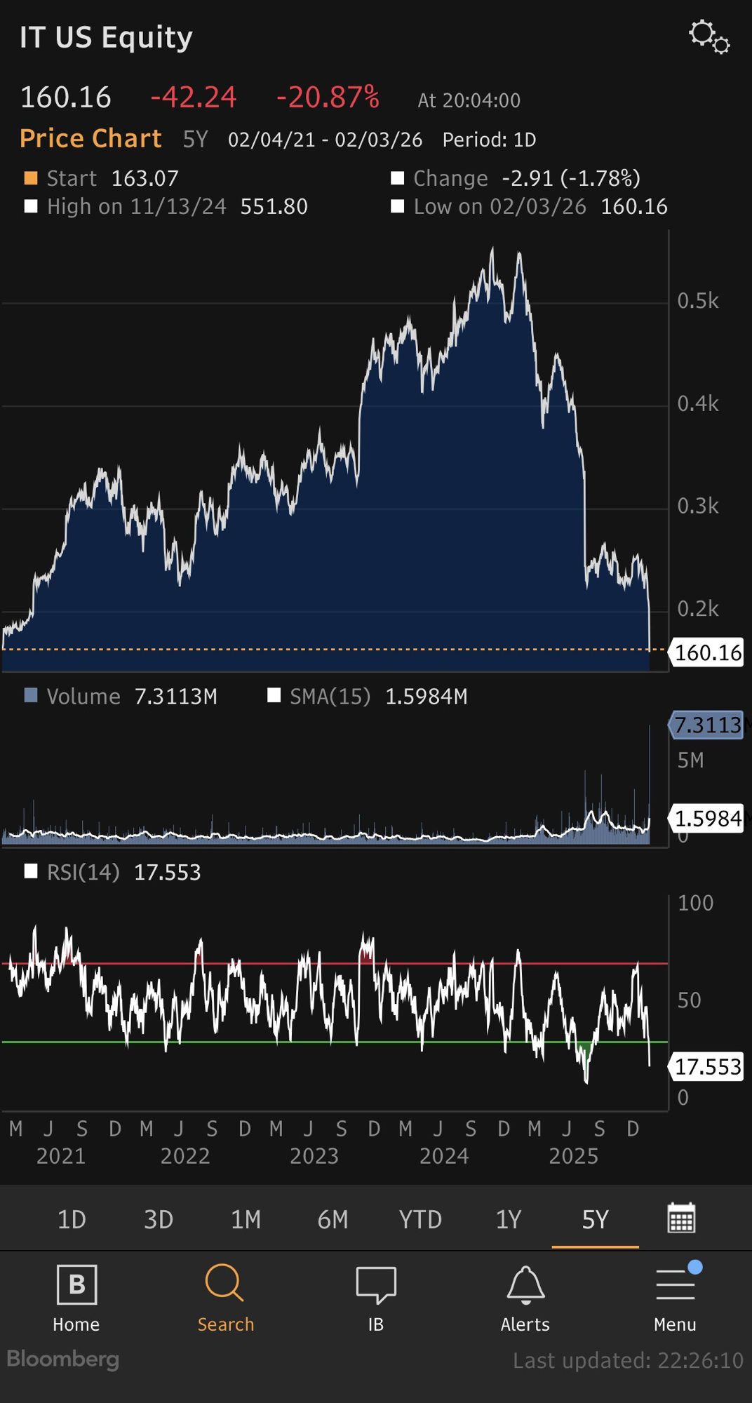Image resolution: width=752 pixels, height=1403 pixels.
Task: Open the Alerts bell icon
Action: pyautogui.click(x=525, y=1284)
